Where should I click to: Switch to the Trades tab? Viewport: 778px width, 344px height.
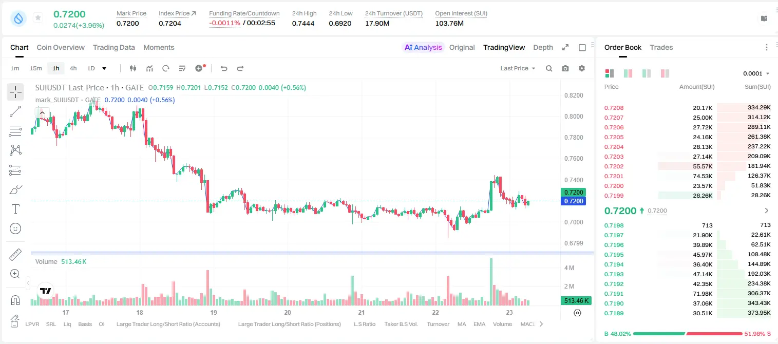click(x=661, y=47)
